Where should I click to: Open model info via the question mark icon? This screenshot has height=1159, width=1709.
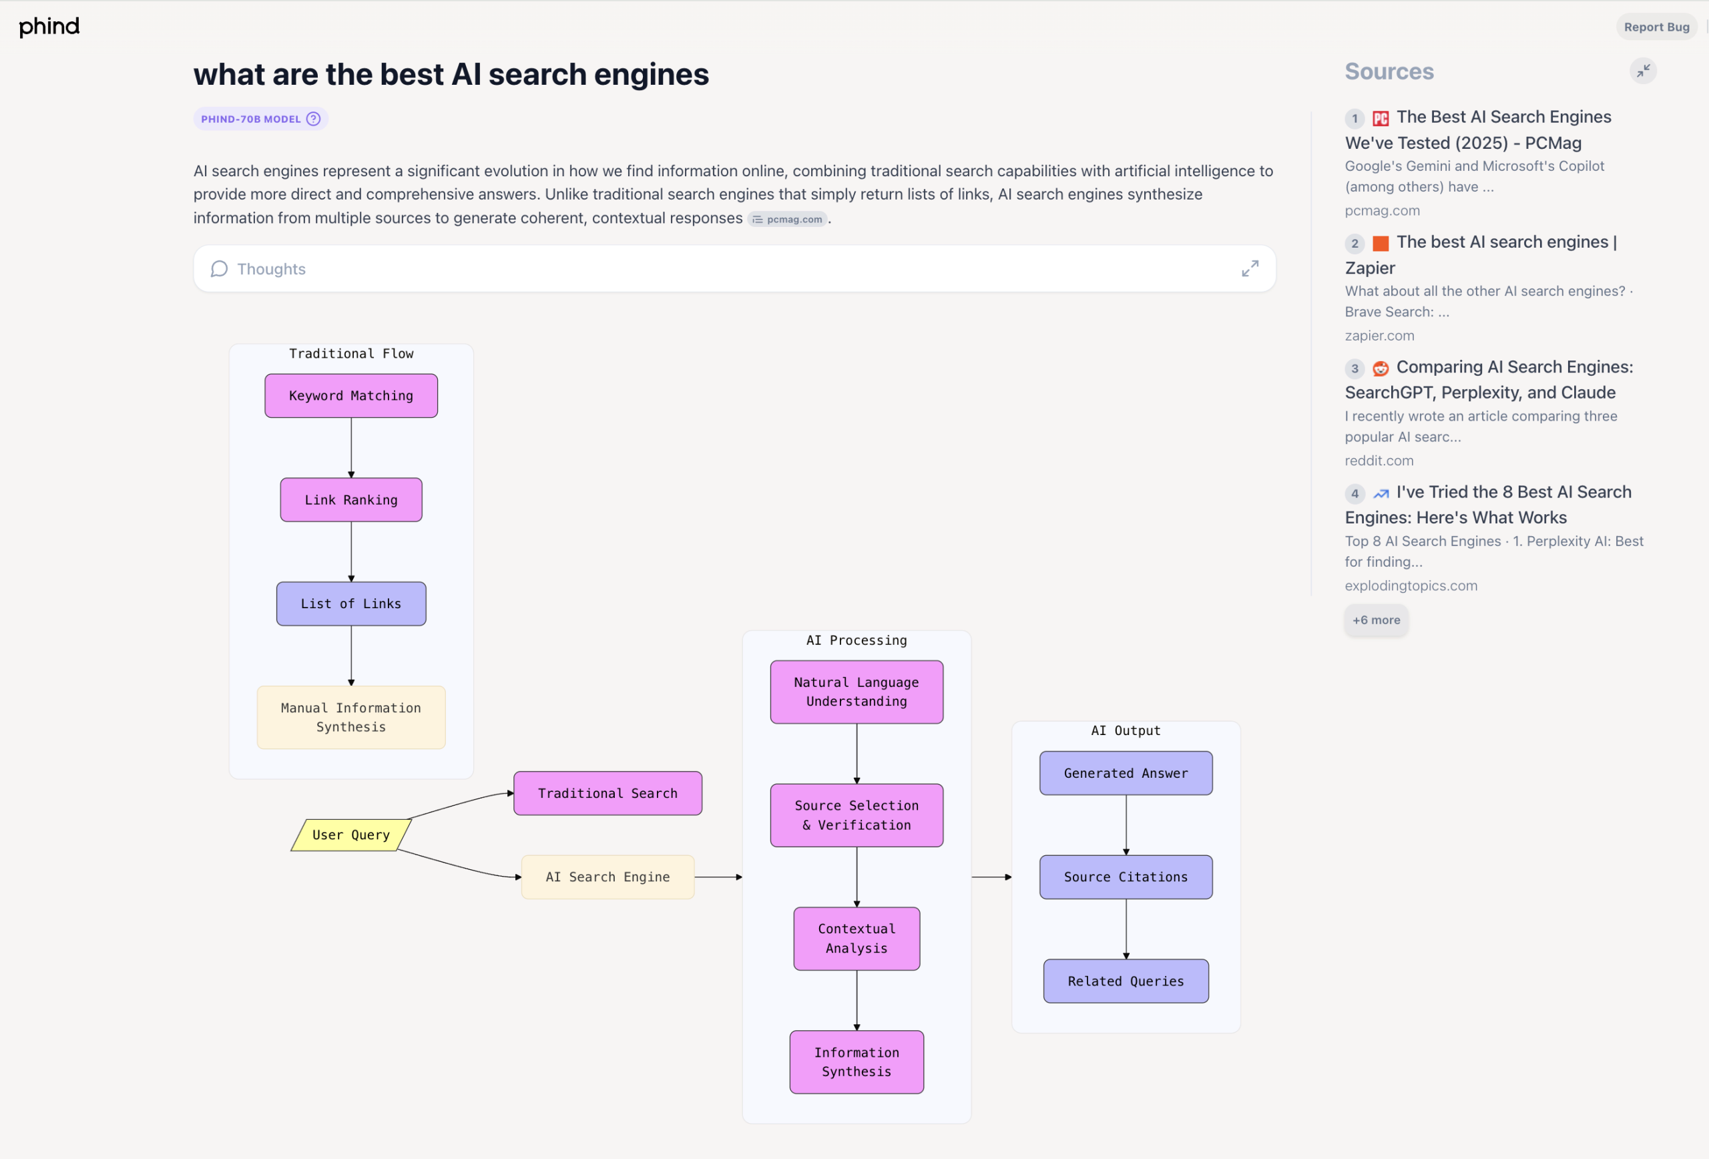312,118
